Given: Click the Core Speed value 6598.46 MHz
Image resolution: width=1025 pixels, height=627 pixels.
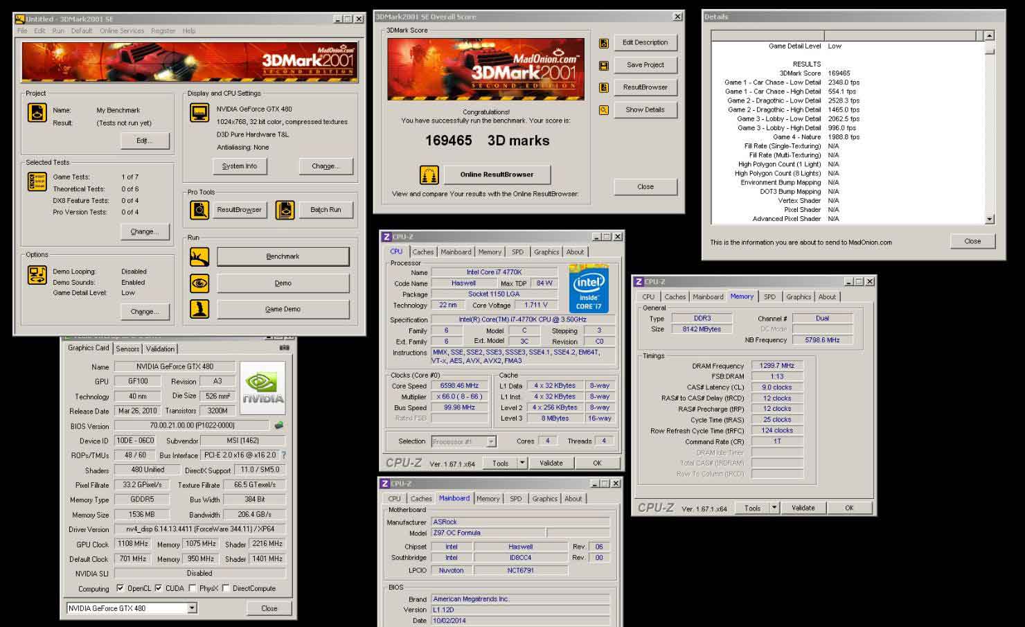Looking at the screenshot, I should [459, 386].
